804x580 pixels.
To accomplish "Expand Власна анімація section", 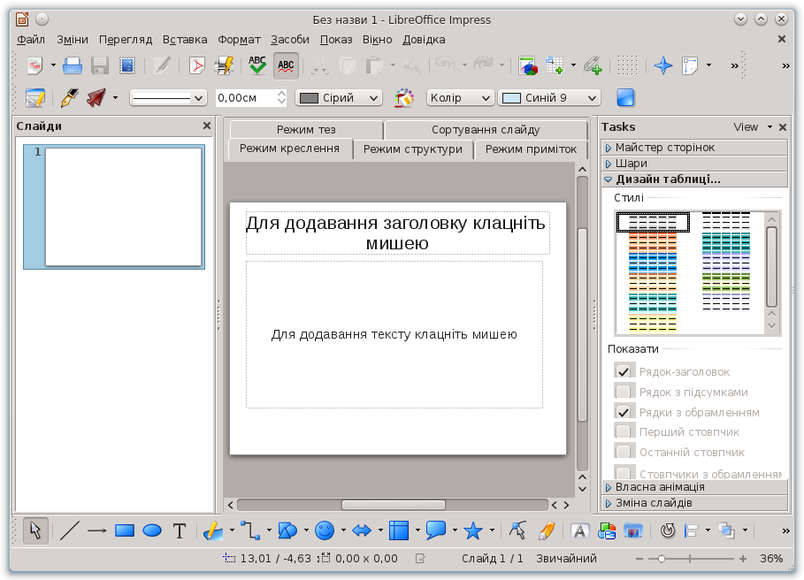I will (694, 487).
